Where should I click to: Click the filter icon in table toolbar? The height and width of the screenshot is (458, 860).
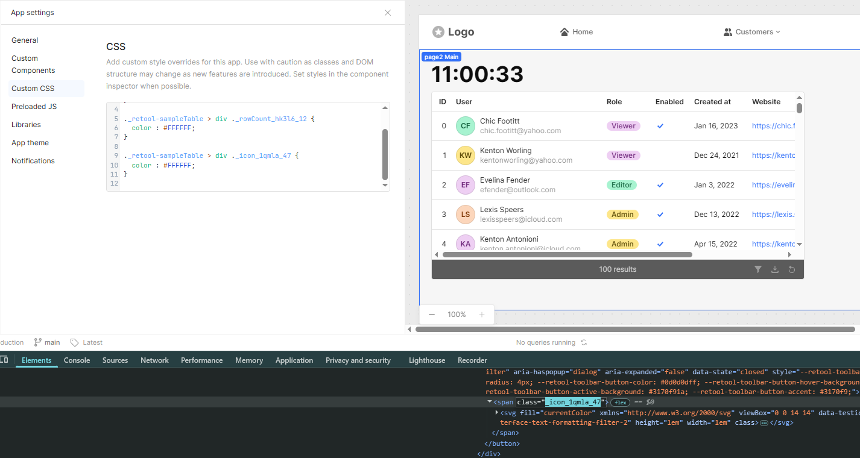click(x=758, y=269)
